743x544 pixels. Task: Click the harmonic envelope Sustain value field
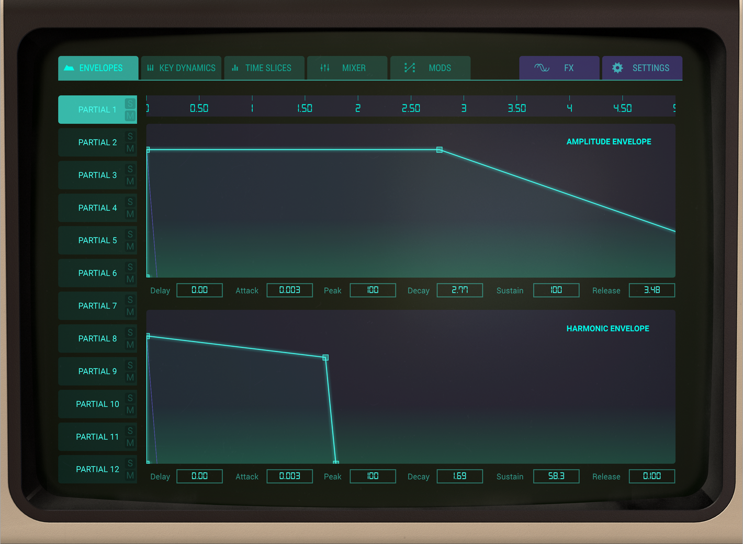pyautogui.click(x=556, y=476)
